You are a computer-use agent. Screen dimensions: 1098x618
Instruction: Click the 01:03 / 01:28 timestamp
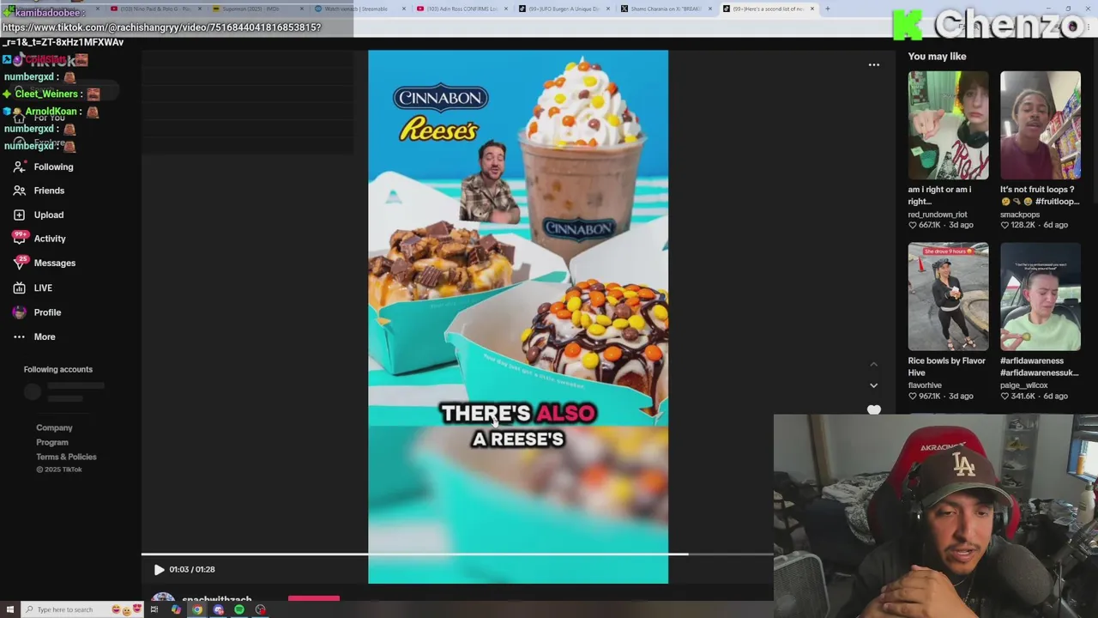192,569
